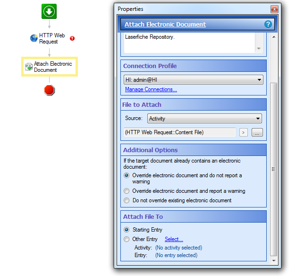Select Override and do not report a warning

pyautogui.click(x=127, y=175)
